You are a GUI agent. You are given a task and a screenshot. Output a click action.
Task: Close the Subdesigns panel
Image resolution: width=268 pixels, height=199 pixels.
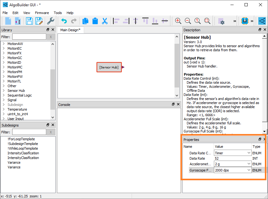pyautogui.click(x=53, y=125)
